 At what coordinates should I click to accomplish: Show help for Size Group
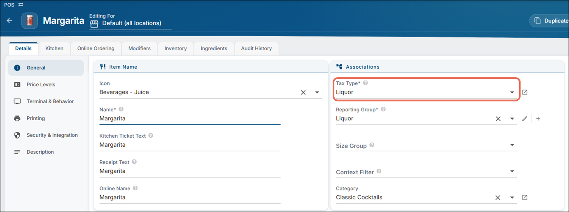pyautogui.click(x=372, y=145)
